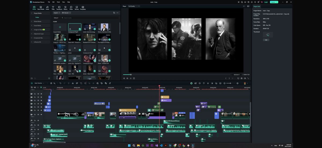Open the File menu

[x=49, y=2]
